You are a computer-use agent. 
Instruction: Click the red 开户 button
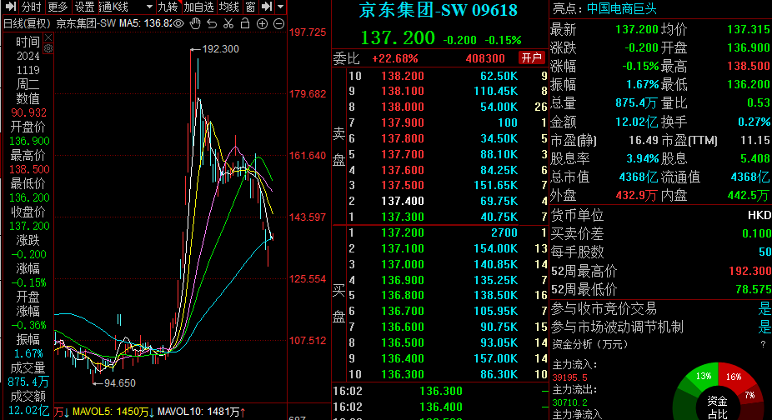coord(532,58)
